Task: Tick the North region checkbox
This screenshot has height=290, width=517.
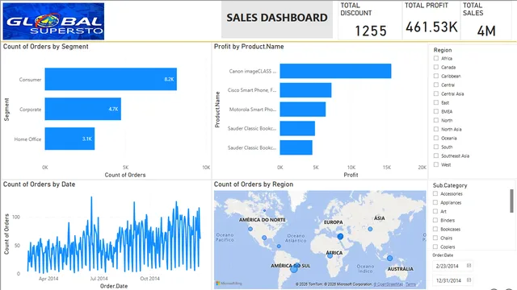Action: pyautogui.click(x=436, y=120)
